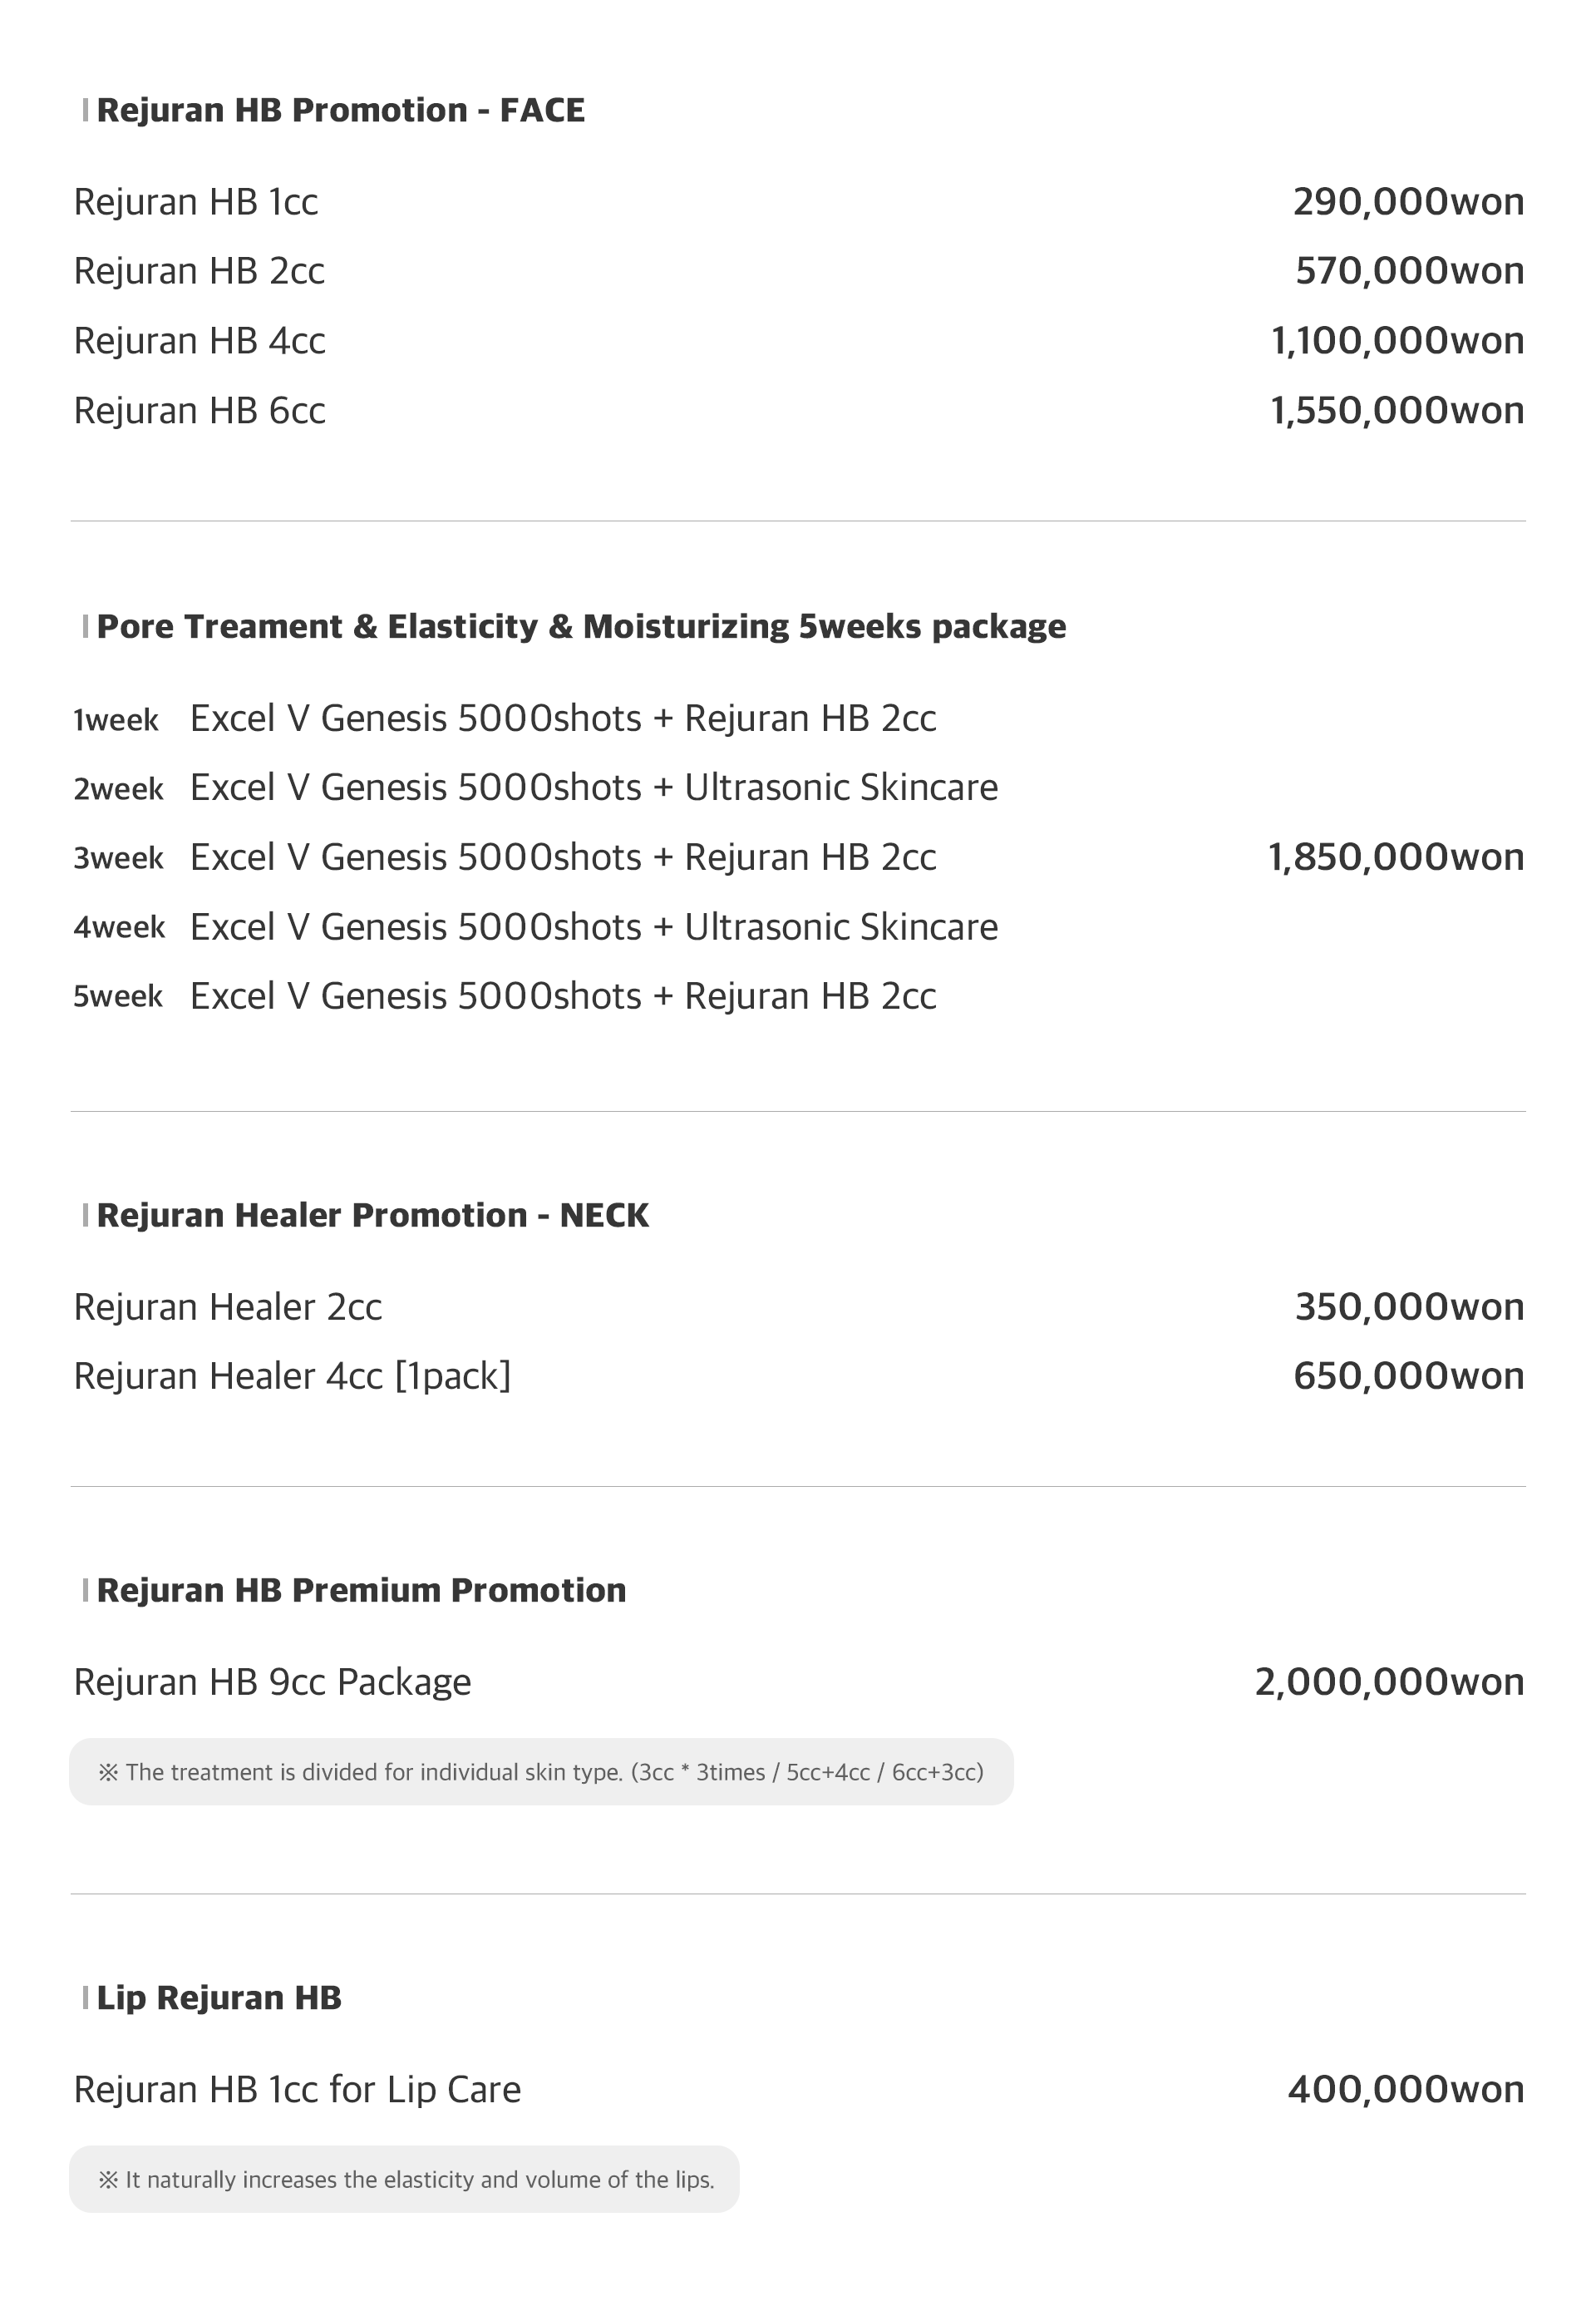Click the 650,000won price
Image resolution: width=1596 pixels, height=2306 pixels.
[1408, 1376]
